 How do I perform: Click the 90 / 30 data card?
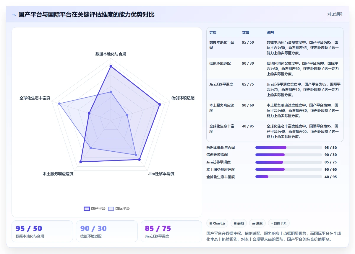[x=107, y=231]
